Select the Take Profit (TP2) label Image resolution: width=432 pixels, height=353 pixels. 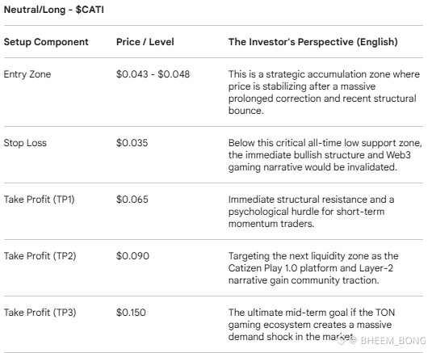(40, 256)
